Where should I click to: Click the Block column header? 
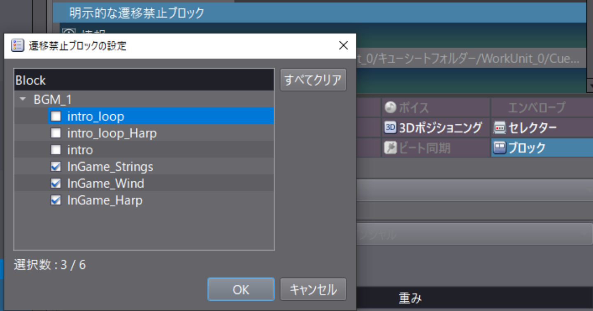(144, 80)
